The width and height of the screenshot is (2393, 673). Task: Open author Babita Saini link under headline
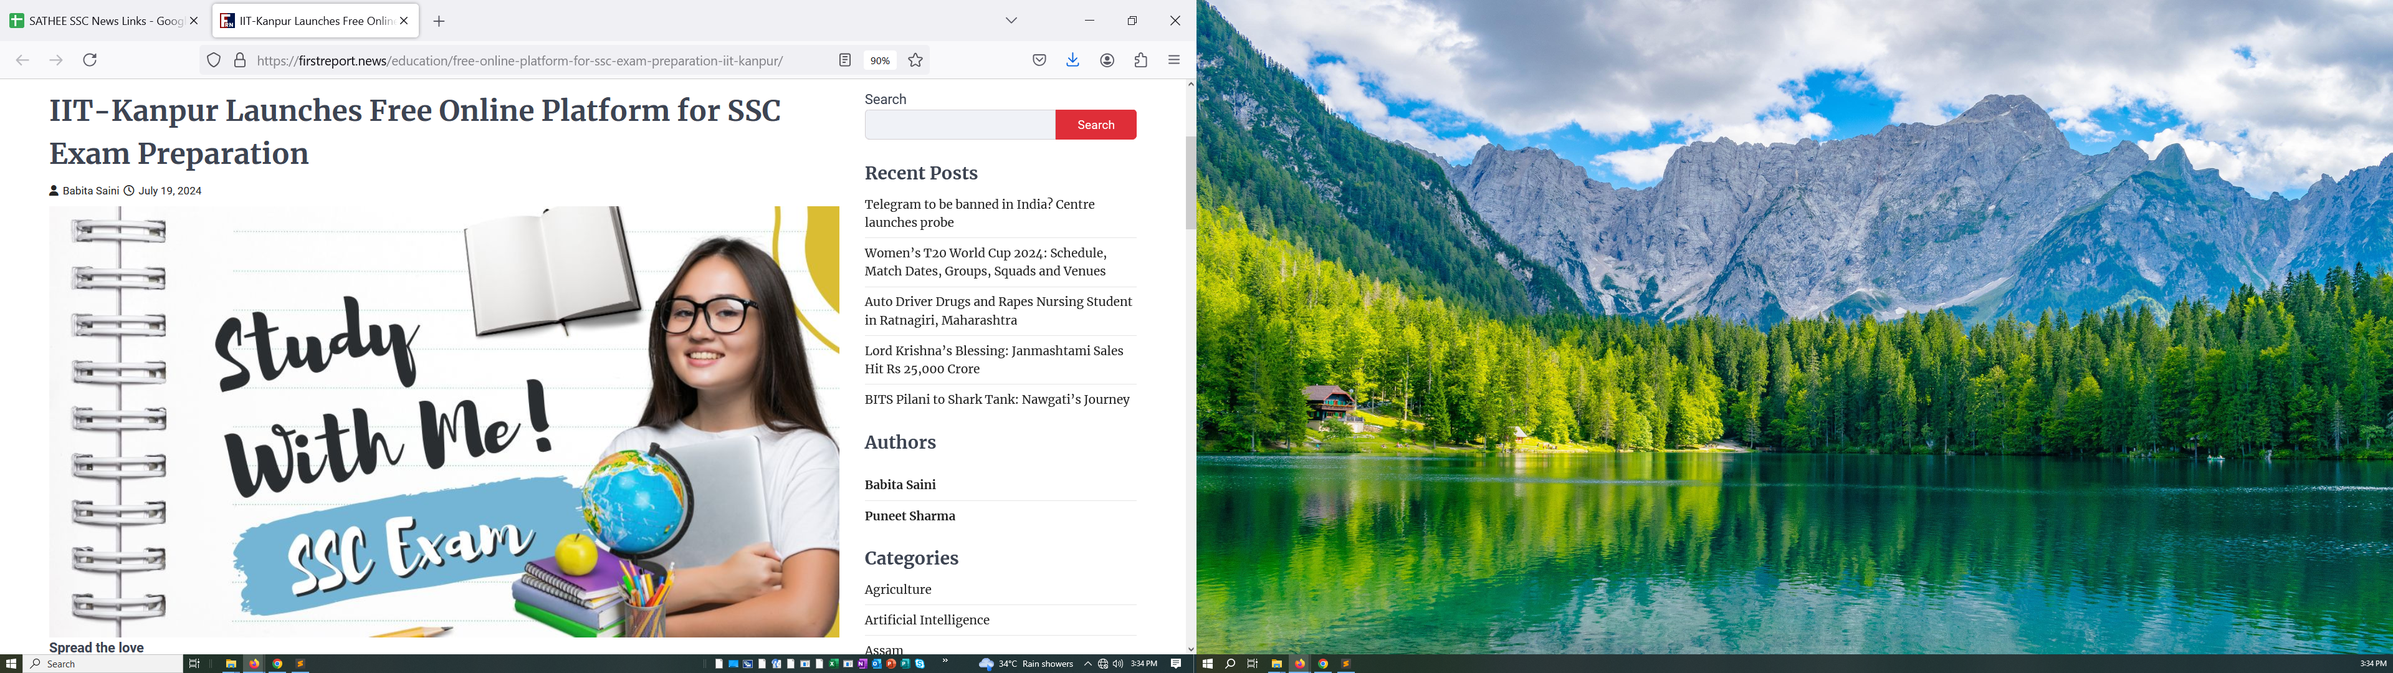coord(91,191)
